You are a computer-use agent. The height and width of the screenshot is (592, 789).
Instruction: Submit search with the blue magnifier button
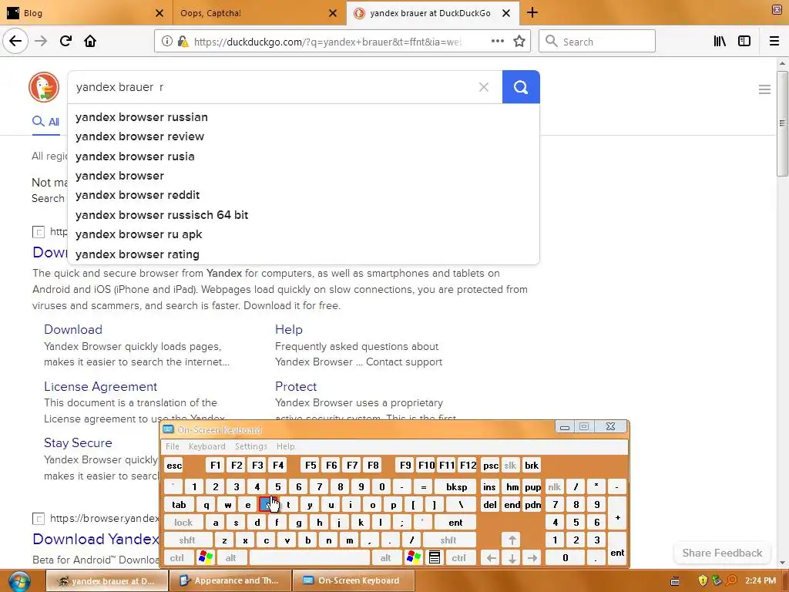tap(521, 87)
